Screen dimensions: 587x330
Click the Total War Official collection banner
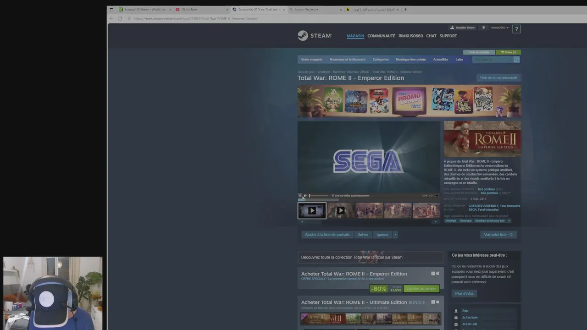pos(371,257)
